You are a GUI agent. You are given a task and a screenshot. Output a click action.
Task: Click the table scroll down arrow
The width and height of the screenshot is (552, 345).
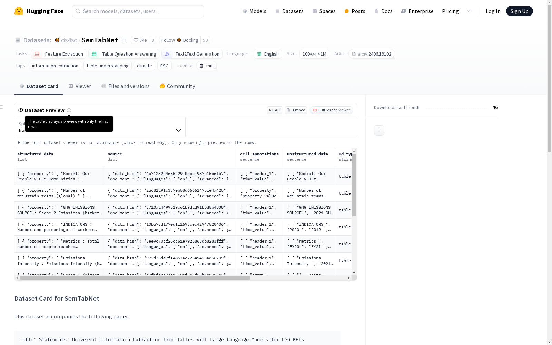354,273
